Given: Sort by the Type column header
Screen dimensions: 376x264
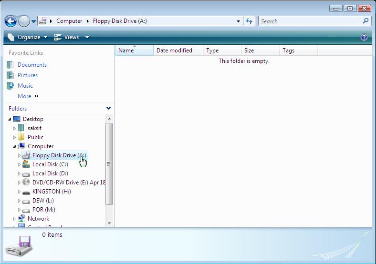Looking at the screenshot, I should [222, 51].
